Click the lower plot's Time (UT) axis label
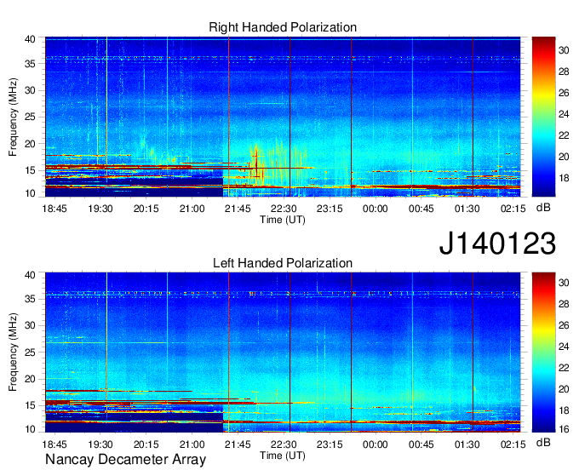Image resolution: width=579 pixels, height=470 pixels. (283, 456)
